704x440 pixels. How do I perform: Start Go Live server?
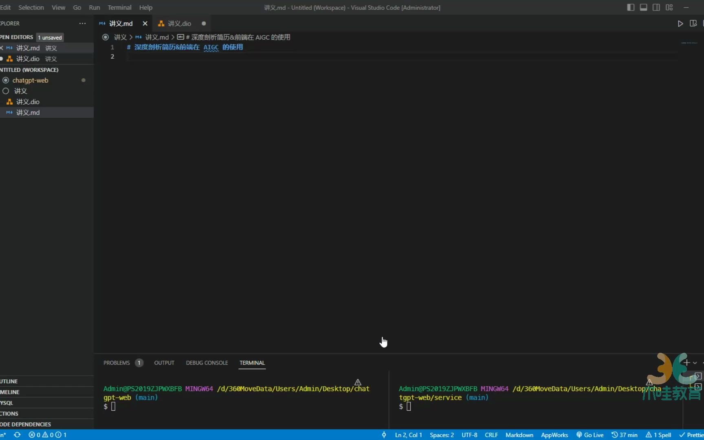(x=590, y=435)
